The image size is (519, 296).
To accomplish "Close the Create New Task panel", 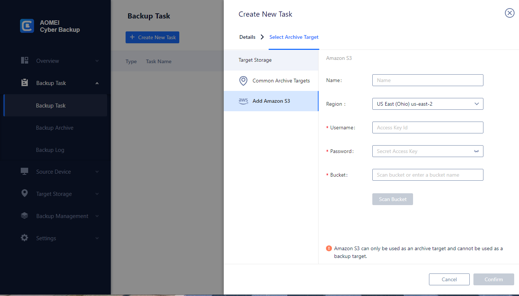I will coord(510,13).
